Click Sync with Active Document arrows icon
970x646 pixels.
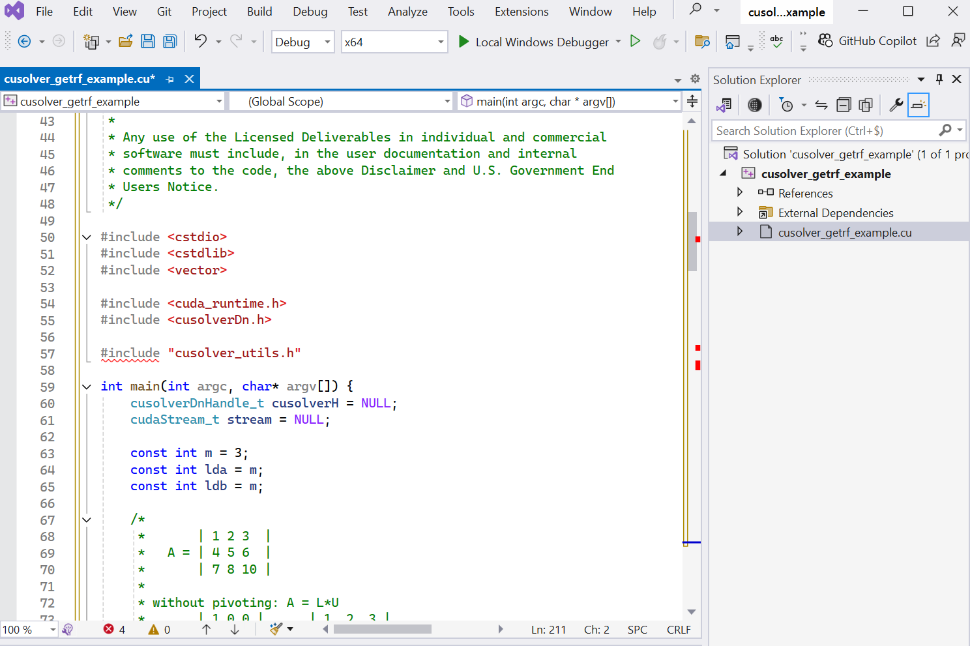coord(821,105)
